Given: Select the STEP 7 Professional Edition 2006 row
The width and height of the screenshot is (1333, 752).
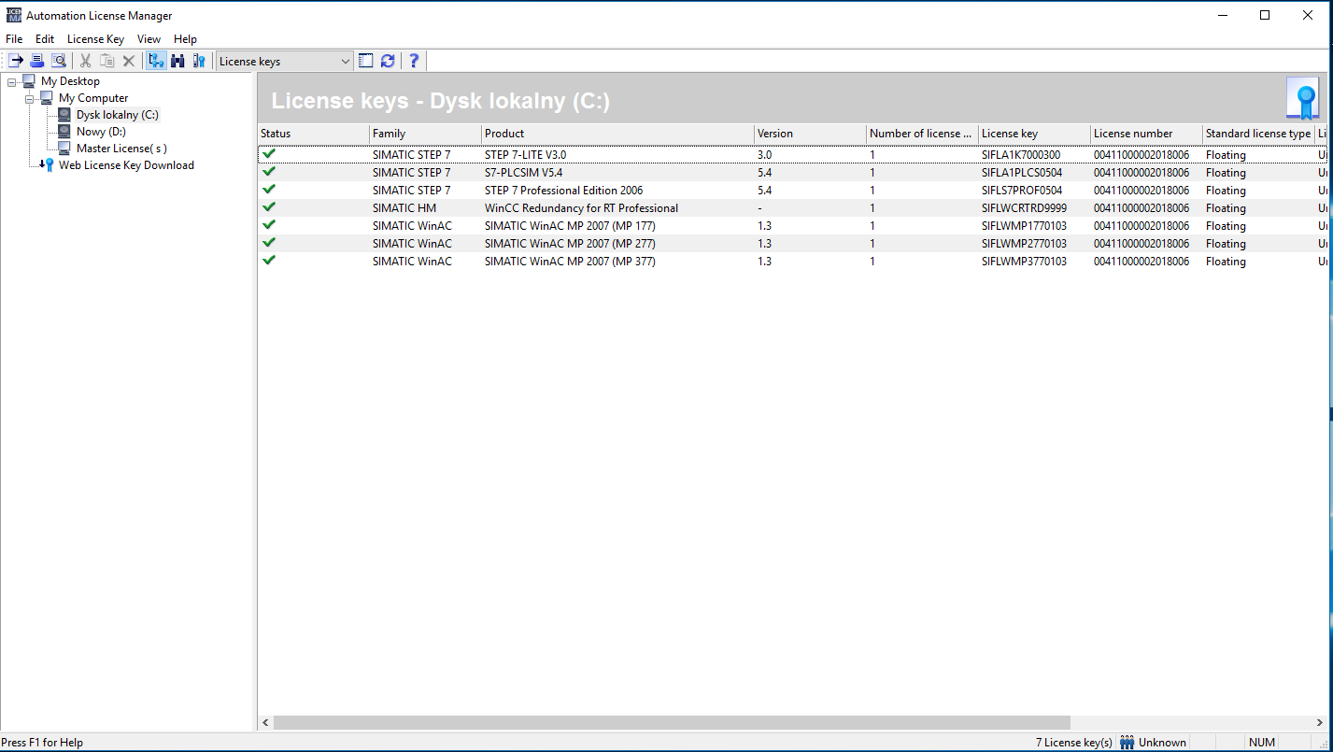Looking at the screenshot, I should click(792, 190).
